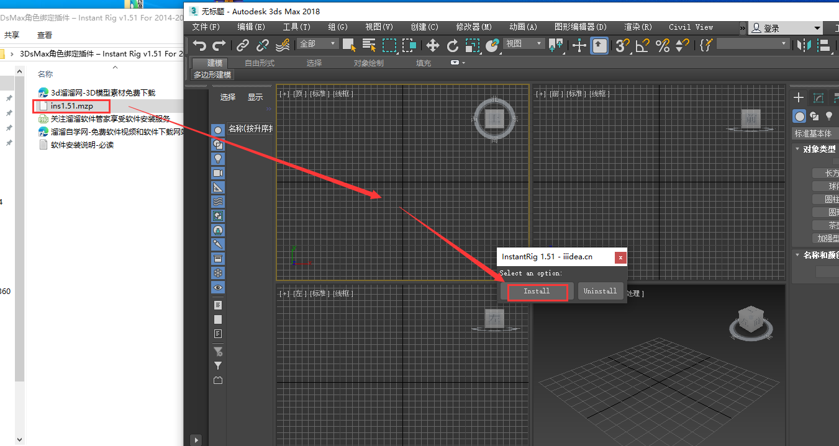Click the Mirror tool icon
839x446 pixels.
point(804,45)
